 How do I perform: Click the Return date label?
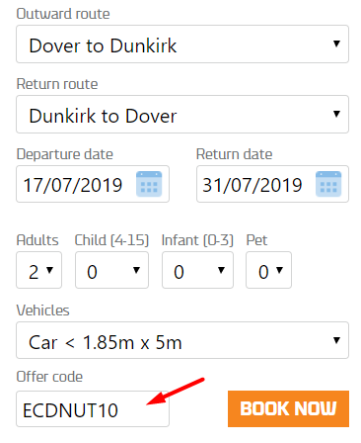point(235,154)
